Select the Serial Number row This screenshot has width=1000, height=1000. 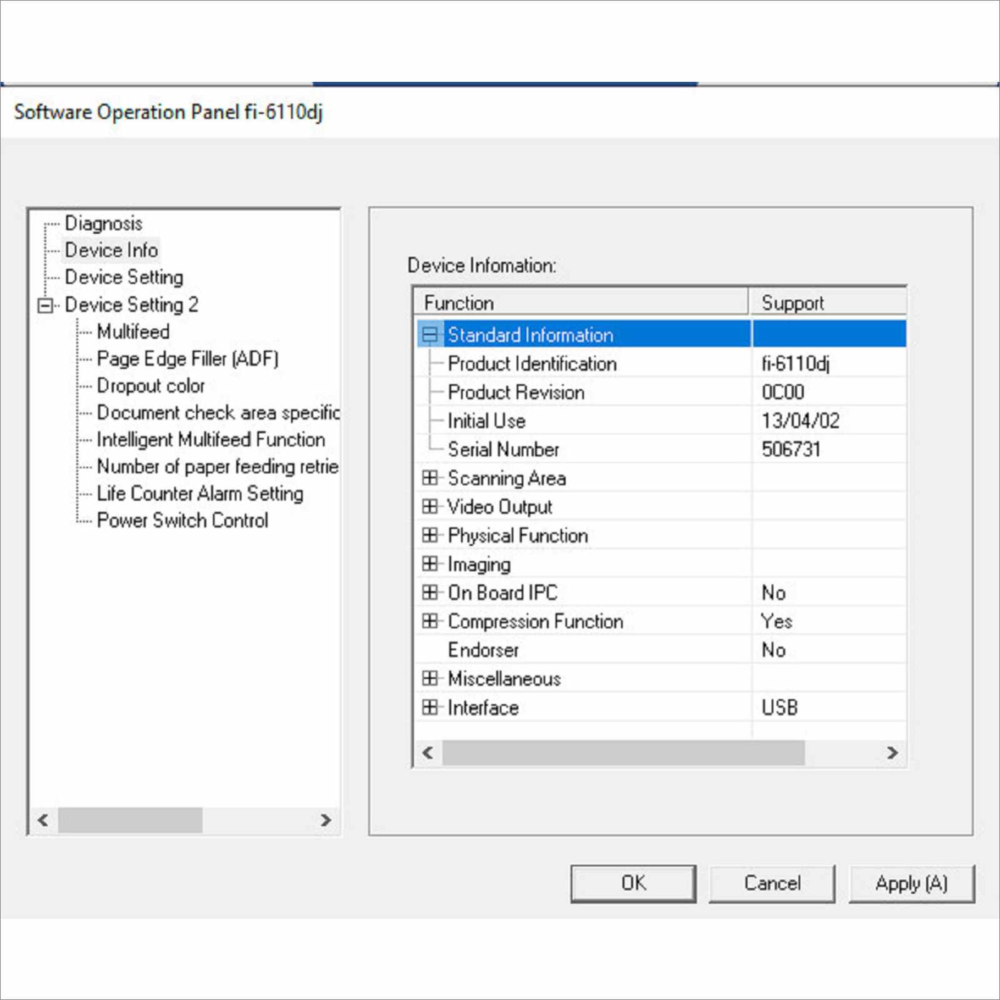point(661,449)
